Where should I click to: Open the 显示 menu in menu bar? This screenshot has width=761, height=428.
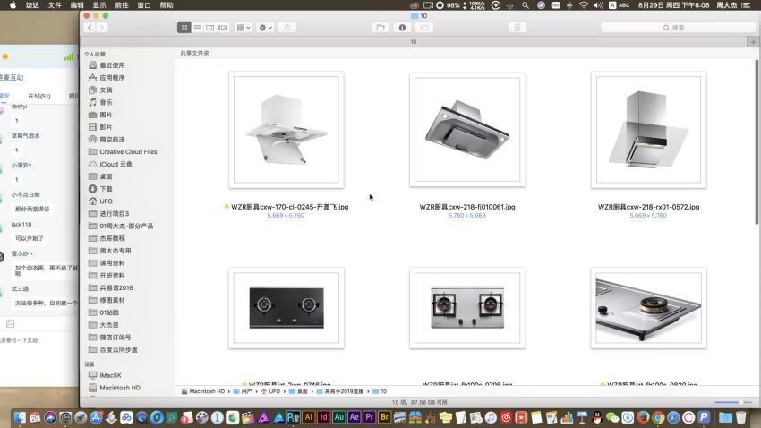99,5
